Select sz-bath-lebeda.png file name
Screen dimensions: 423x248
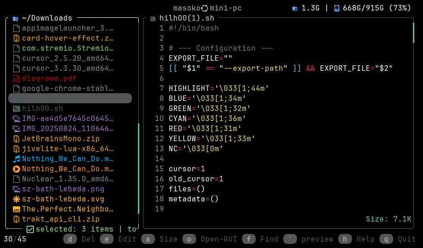pyautogui.click(x=63, y=189)
